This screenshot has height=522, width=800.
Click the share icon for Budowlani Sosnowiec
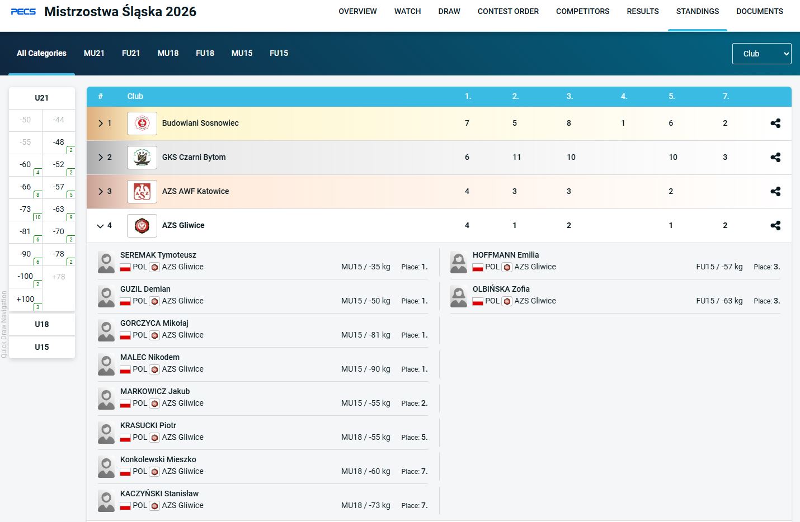[x=775, y=124]
